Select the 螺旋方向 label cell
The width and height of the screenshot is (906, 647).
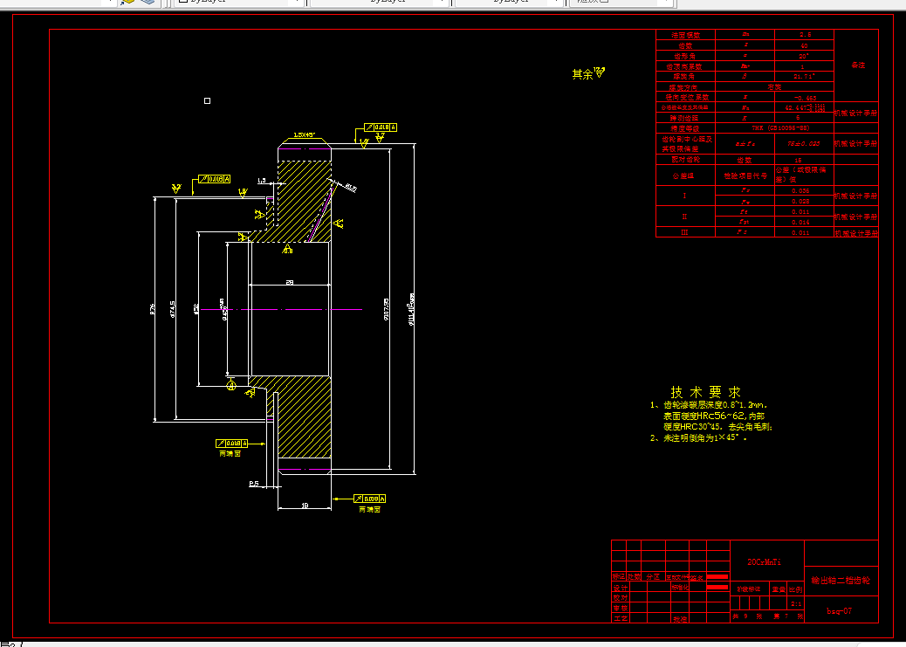[685, 86]
